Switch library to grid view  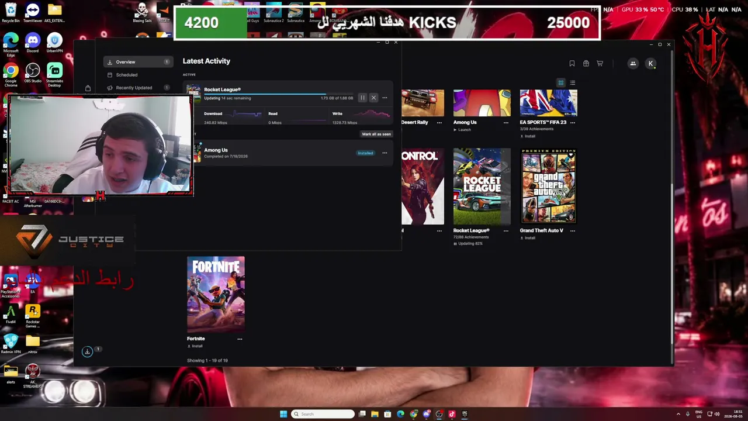pos(561,83)
